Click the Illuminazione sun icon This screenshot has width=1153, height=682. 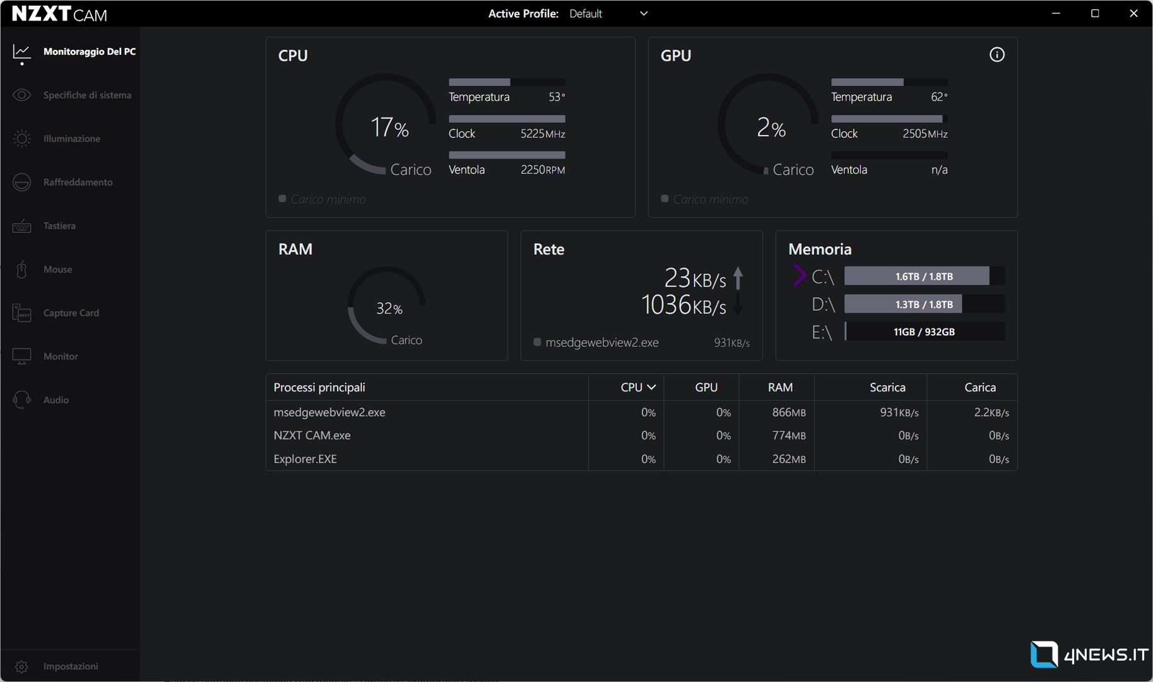point(21,139)
